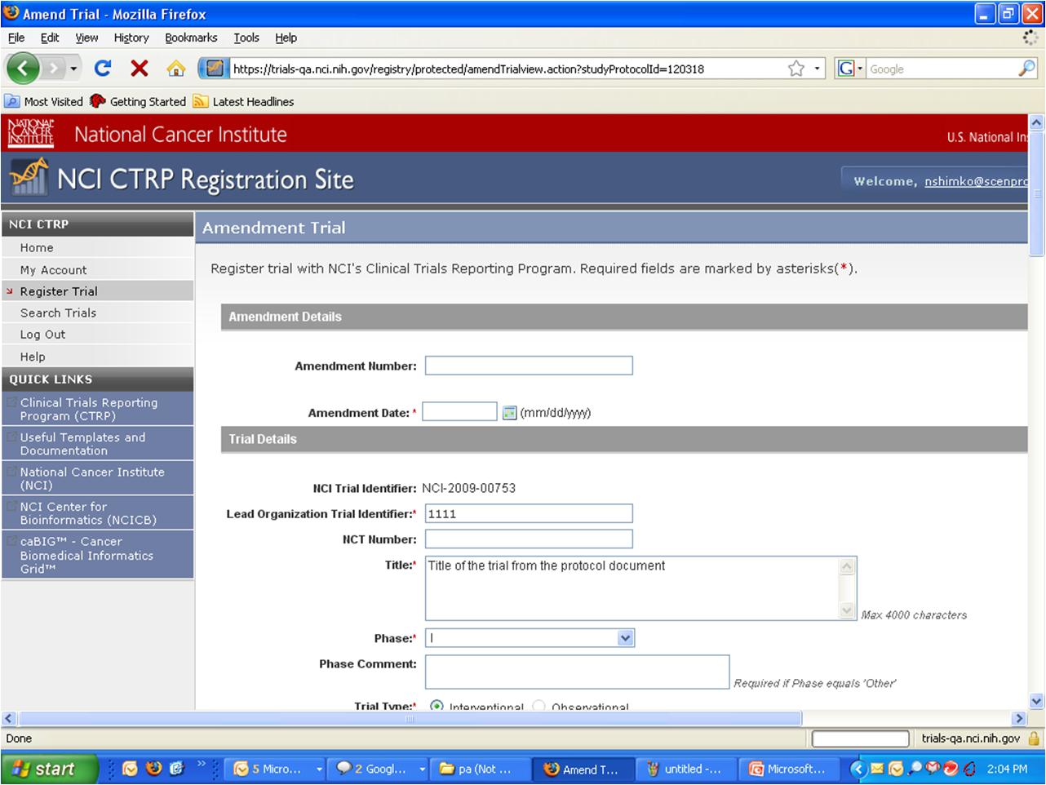Click the nshimko username link
This screenshot has height=785, width=1046.
pos(976,181)
